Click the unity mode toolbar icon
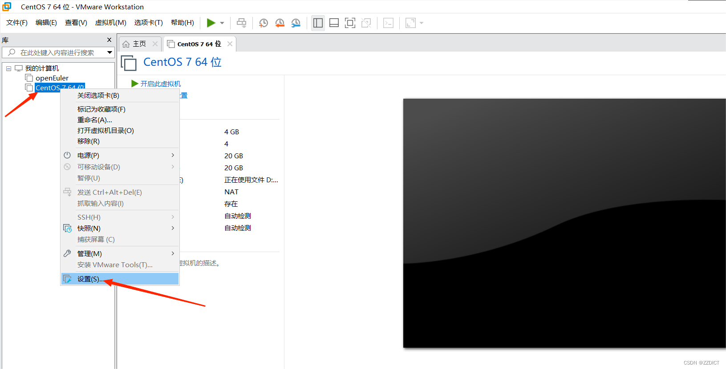The width and height of the screenshot is (726, 369). tap(366, 23)
